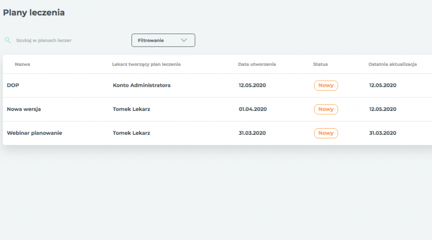Sort by Lekarz tworzący plan leczenia header
The image size is (432, 240).
coord(146,64)
